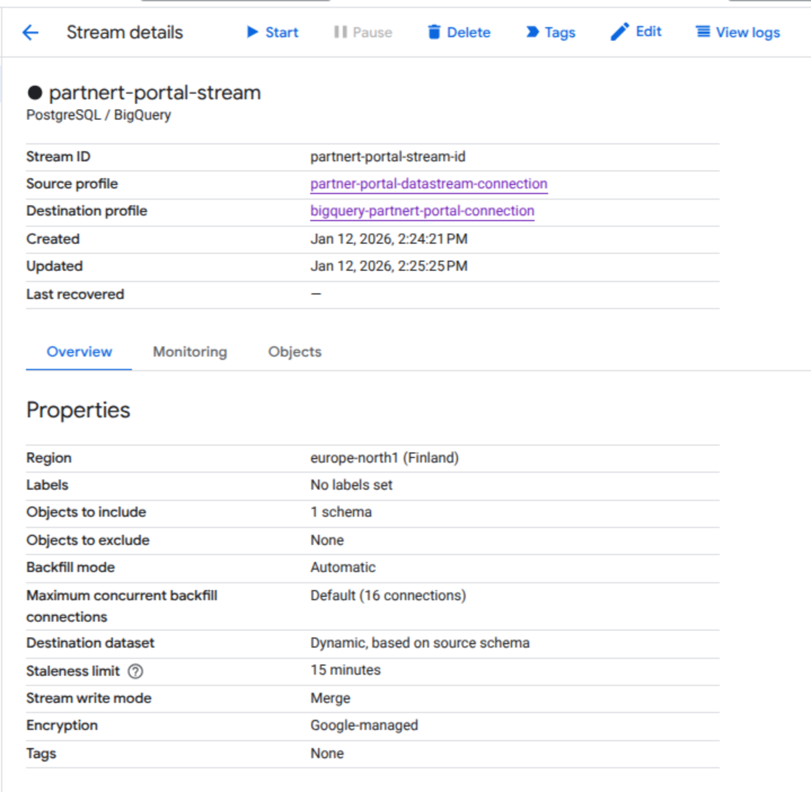Click the Pause bars icon

[x=340, y=32]
